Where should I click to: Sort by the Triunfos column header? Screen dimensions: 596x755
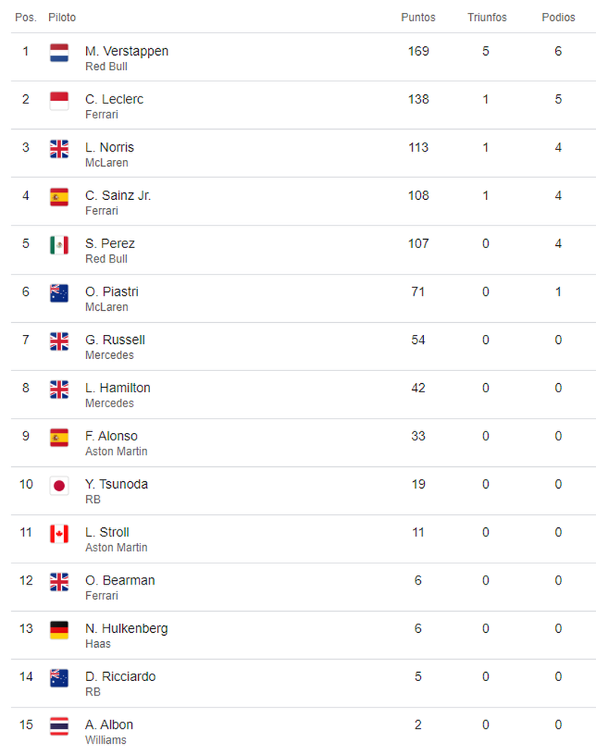tap(487, 17)
